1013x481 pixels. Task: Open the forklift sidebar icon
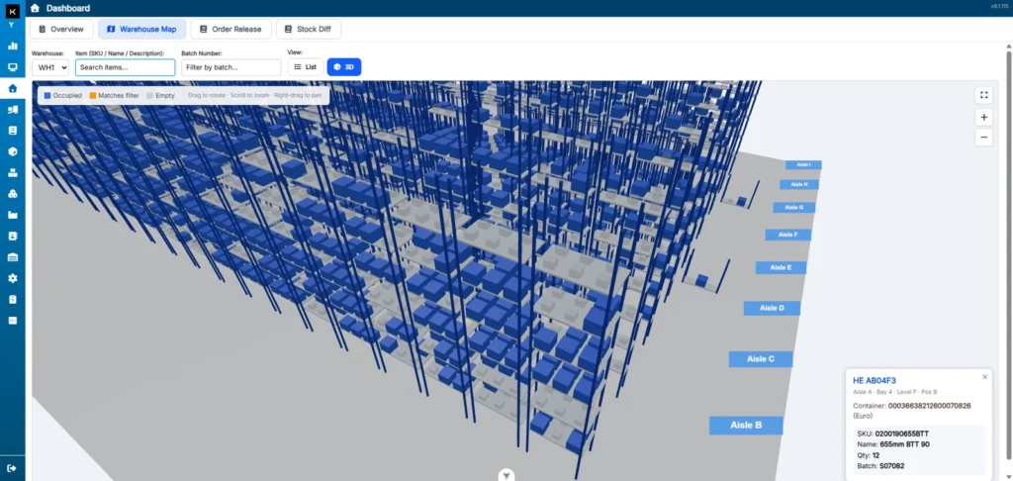(12, 110)
